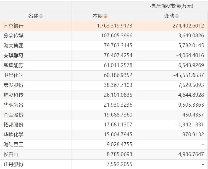This screenshot has width=208, height=169.
Task: Click the 1,763,319.9173 value for 南京银行
Action: coord(115,26)
